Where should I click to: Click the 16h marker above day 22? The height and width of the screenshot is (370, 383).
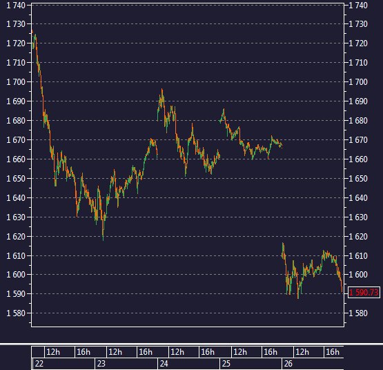point(84,352)
